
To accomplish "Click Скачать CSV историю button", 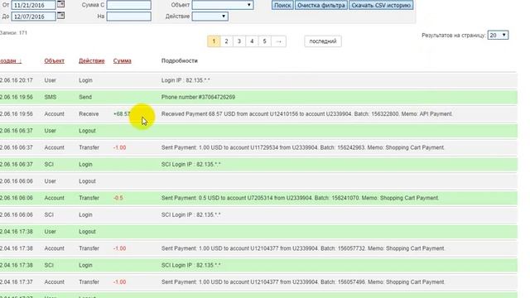I will pos(381,5).
